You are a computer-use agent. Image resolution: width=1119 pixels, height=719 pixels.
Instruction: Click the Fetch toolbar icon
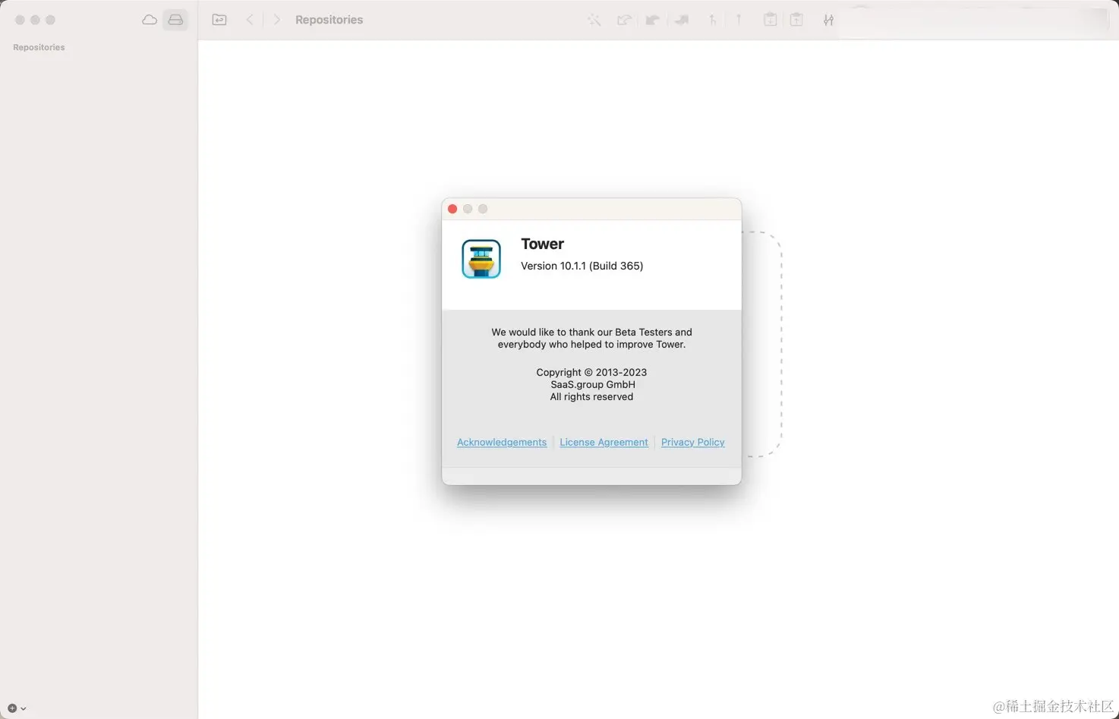(624, 20)
